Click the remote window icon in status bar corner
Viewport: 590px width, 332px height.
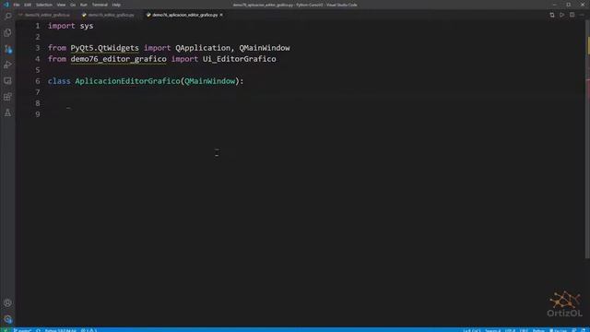[5, 330]
